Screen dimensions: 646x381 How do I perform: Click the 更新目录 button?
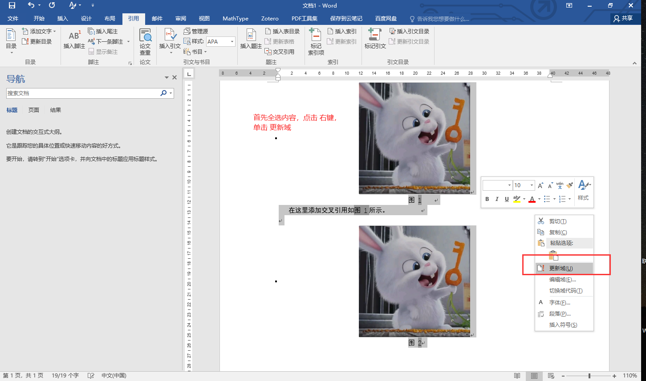(37, 41)
